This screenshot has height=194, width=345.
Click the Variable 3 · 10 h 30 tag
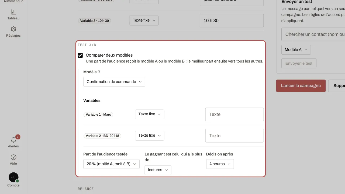tap(95, 21)
